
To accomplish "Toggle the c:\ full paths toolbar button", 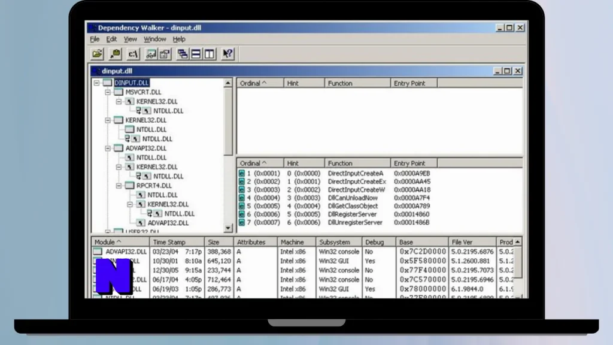I will point(133,54).
